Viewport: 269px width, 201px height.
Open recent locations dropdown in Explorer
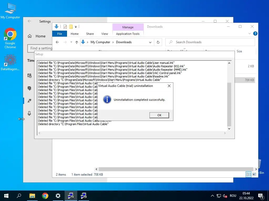(71, 42)
